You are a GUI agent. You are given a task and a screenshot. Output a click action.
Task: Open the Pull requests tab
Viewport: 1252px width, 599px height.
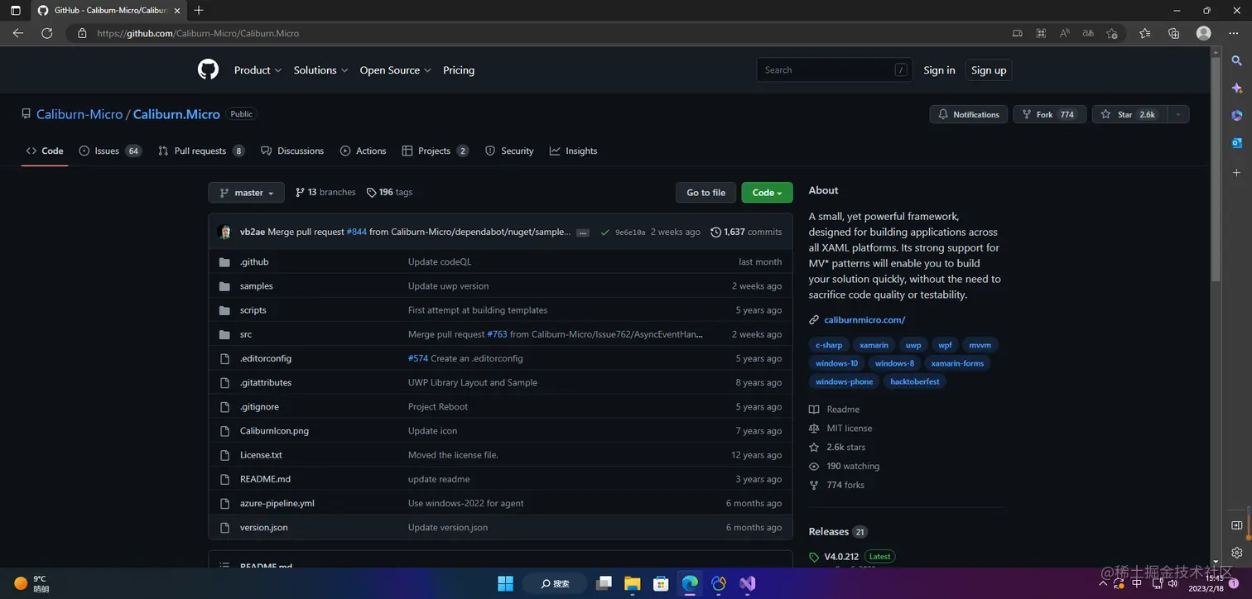[x=201, y=151]
